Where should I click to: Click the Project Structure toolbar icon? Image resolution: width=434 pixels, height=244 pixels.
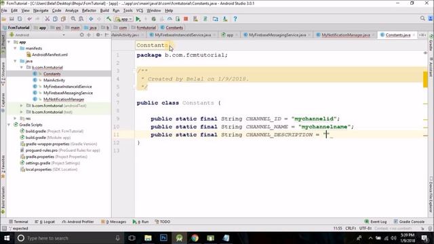coord(216,19)
